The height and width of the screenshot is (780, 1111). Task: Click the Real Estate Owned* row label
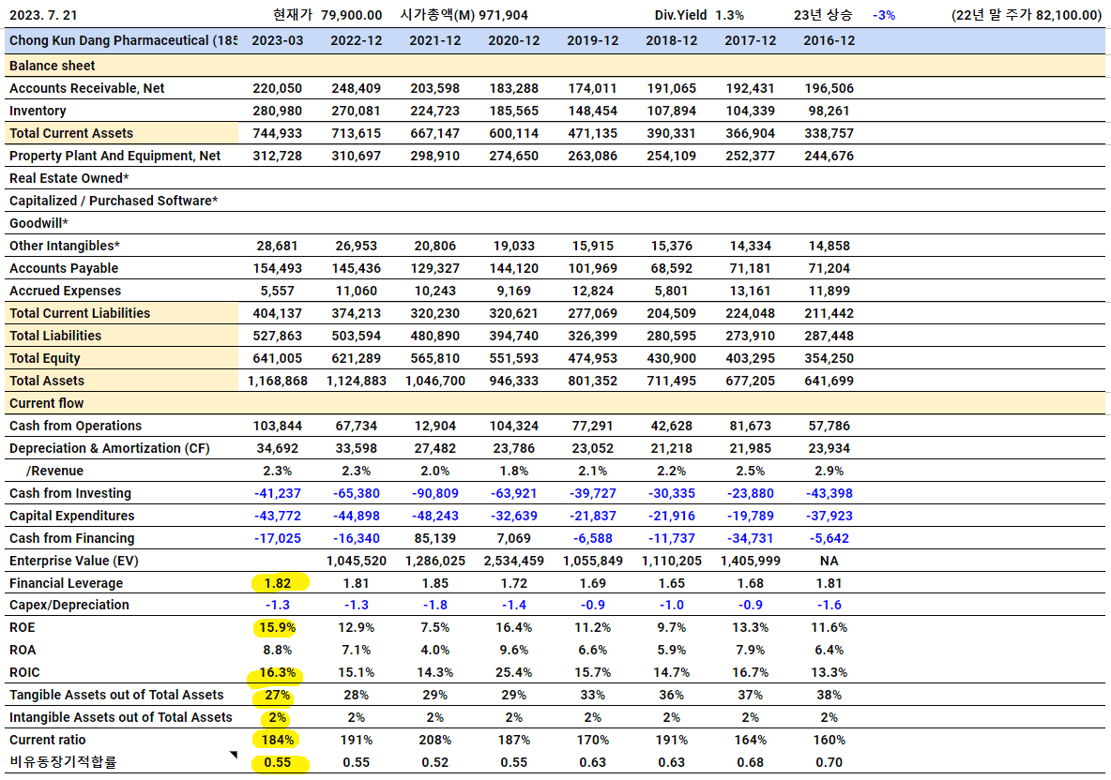(68, 178)
